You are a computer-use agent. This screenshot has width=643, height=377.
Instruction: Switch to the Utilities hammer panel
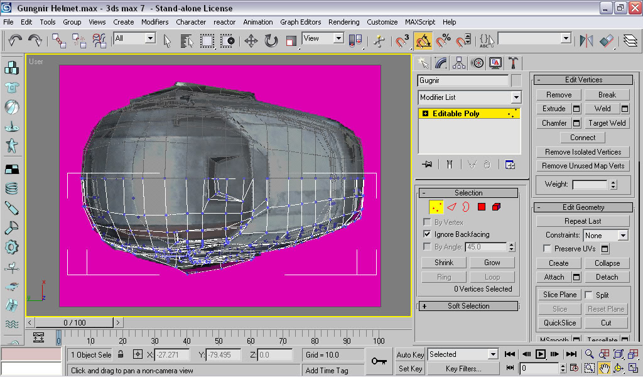point(513,63)
